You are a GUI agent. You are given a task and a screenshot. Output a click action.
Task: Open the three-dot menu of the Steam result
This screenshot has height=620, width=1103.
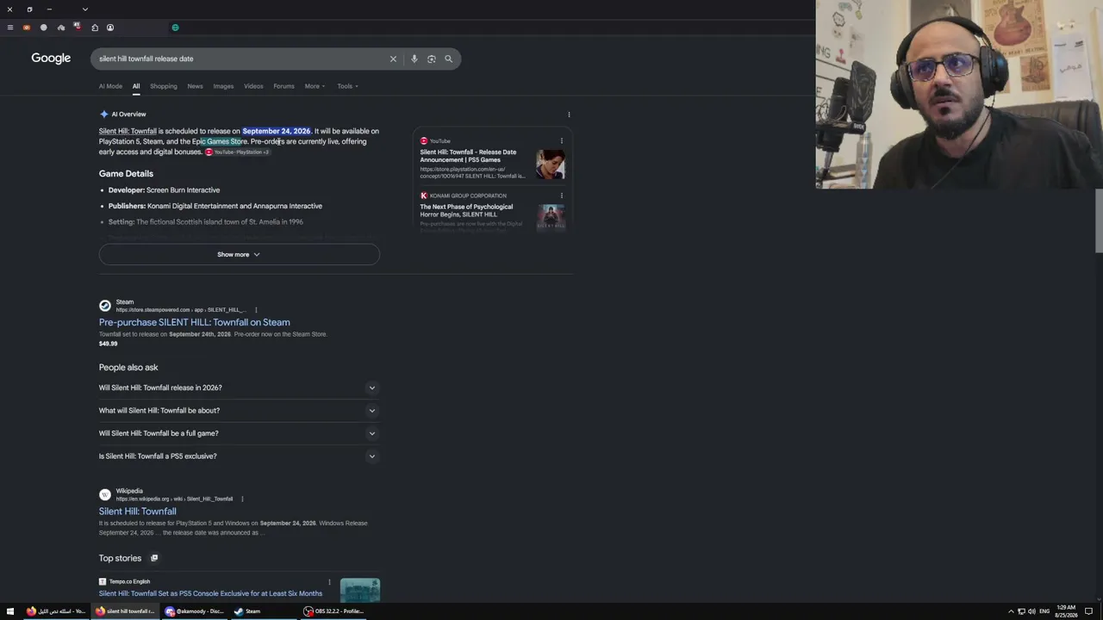(x=256, y=310)
